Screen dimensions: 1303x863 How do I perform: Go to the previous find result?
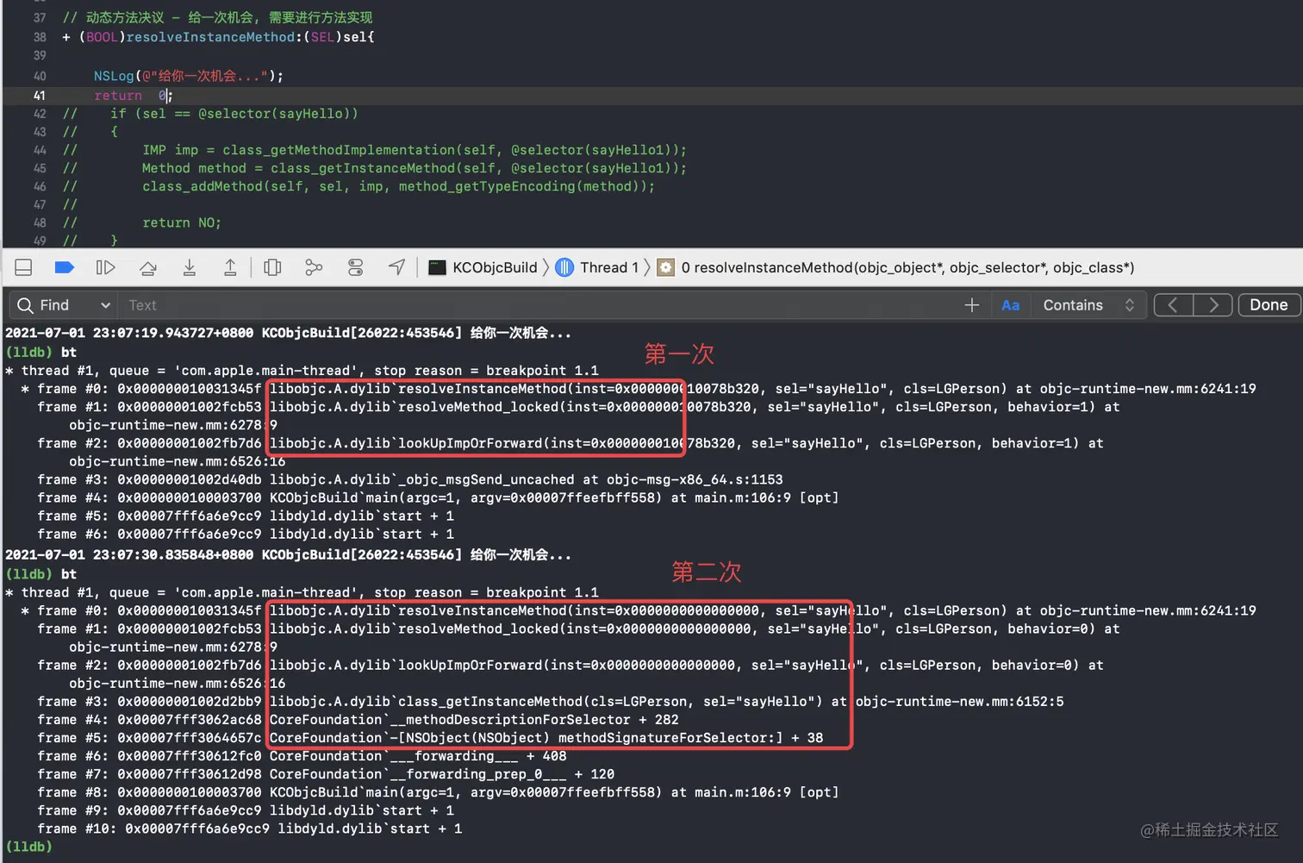pyautogui.click(x=1173, y=305)
